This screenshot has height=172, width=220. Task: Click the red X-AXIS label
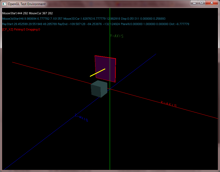(169, 104)
